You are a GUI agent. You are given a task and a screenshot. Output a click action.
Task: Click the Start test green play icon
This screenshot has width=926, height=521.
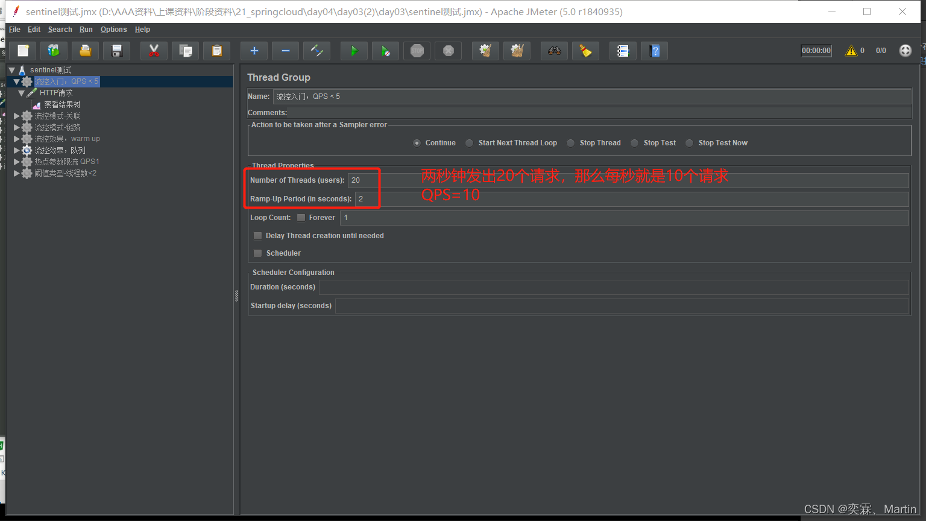(x=354, y=51)
